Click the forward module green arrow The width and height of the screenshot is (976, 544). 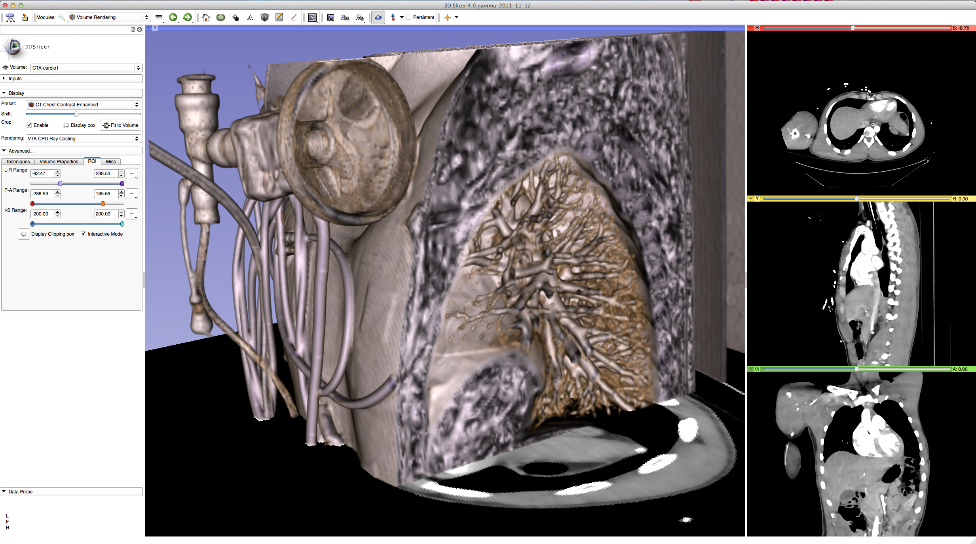[x=187, y=17]
